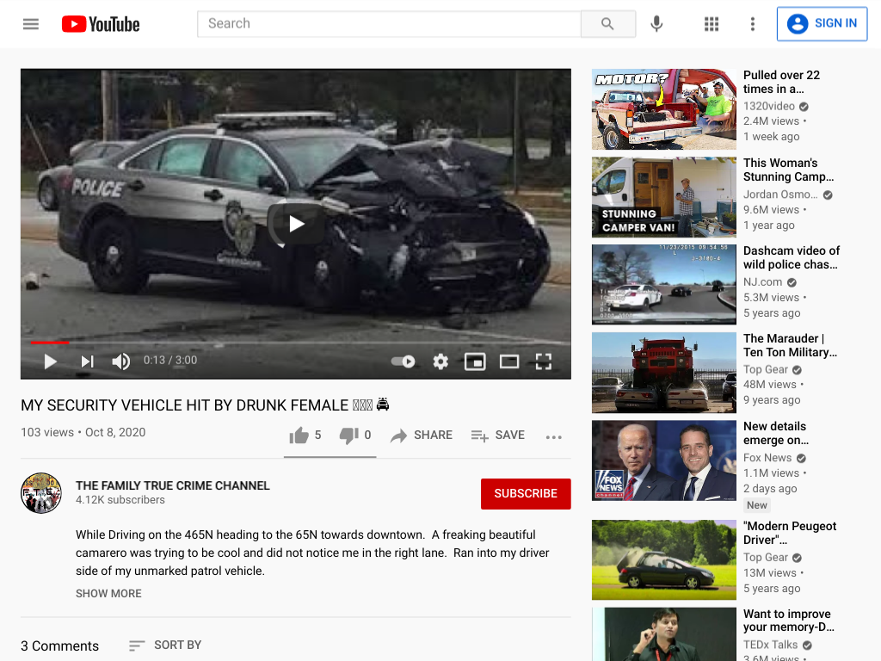Focus the Search input field

tap(389, 23)
